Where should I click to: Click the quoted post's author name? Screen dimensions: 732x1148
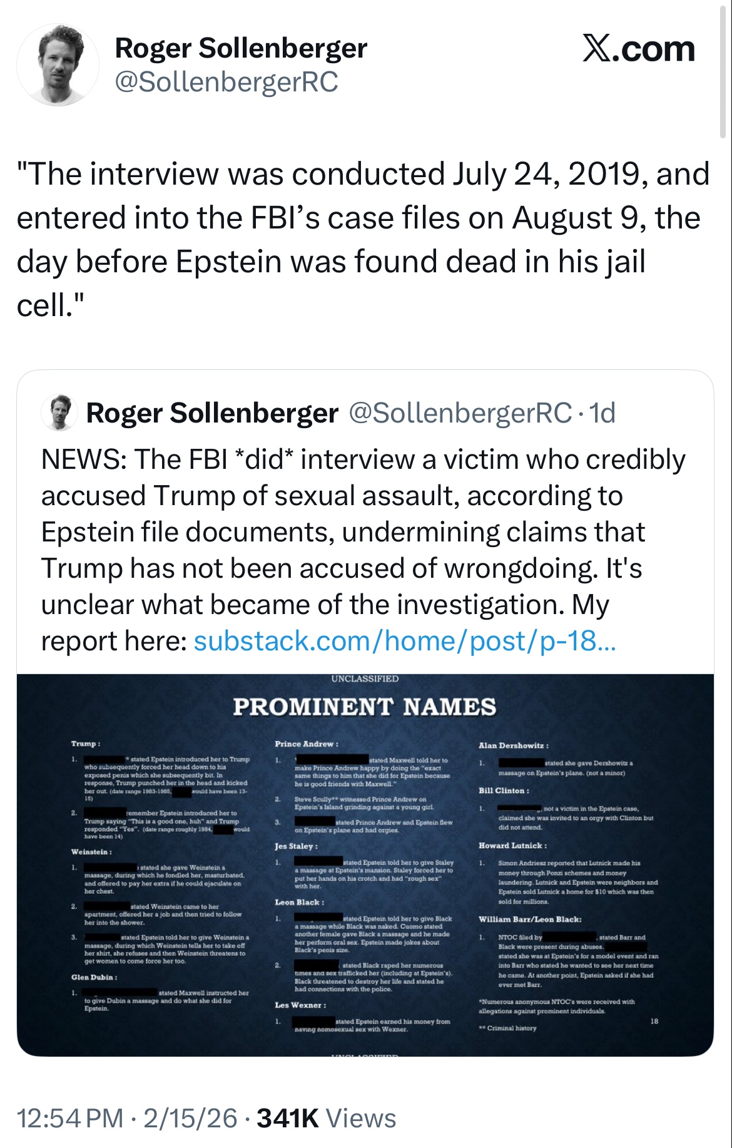212,413
